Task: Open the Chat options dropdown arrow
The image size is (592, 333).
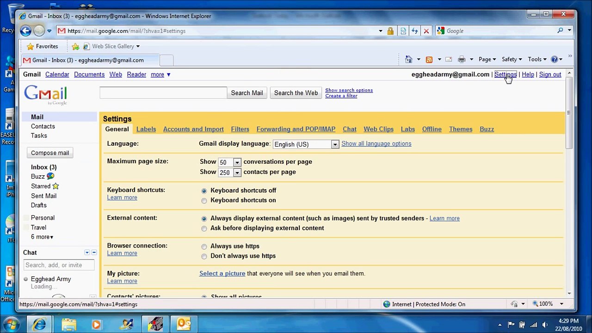Action: (x=87, y=253)
